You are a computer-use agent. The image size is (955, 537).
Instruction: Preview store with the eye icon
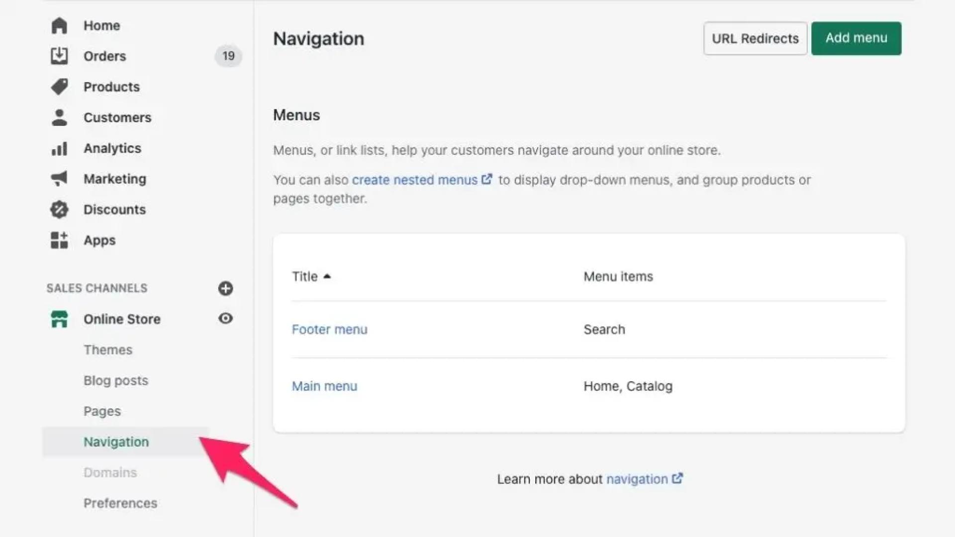(226, 319)
